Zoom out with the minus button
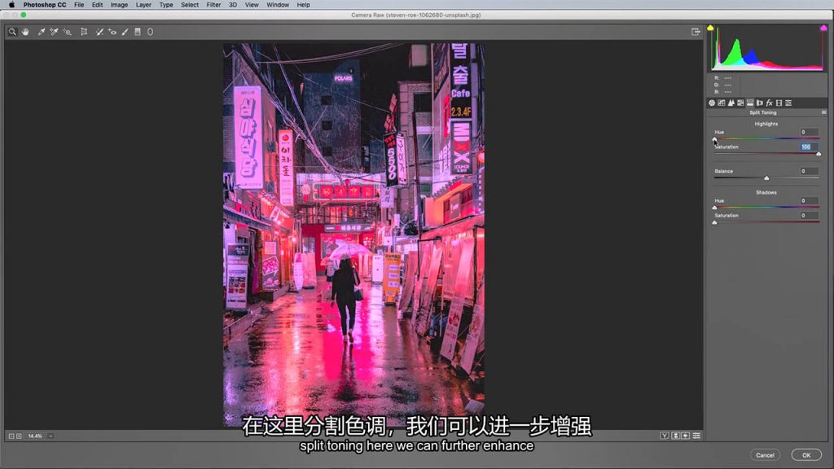Screen dimensions: 834x469 click(11, 436)
